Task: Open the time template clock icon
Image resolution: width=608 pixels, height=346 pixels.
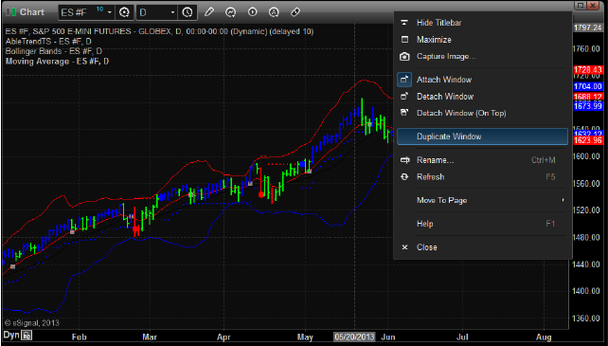Action: click(x=188, y=12)
